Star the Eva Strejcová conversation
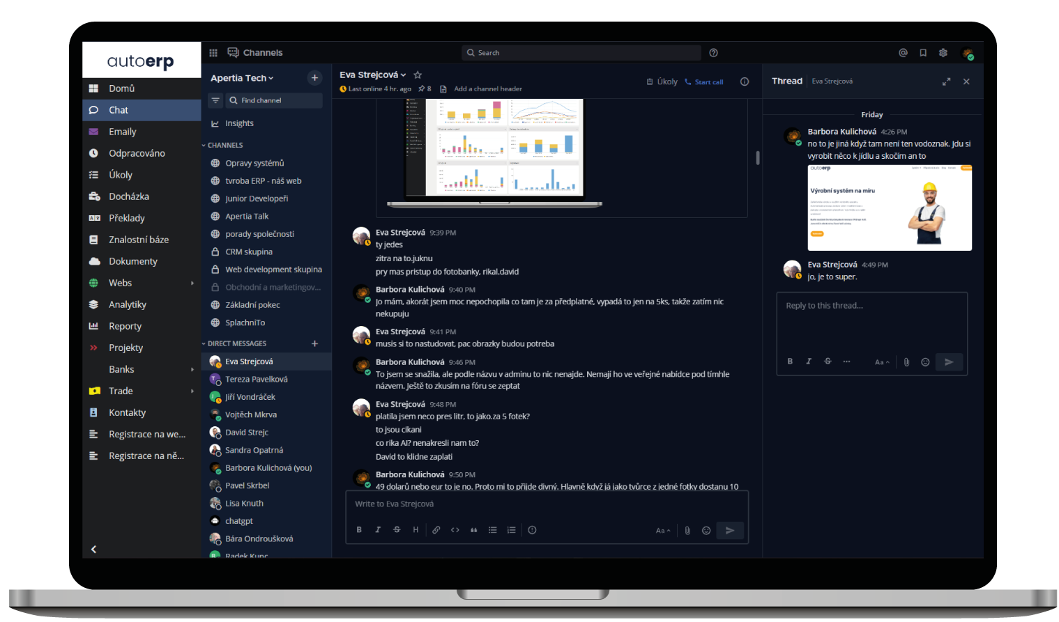The width and height of the screenshot is (1059, 622). point(416,75)
